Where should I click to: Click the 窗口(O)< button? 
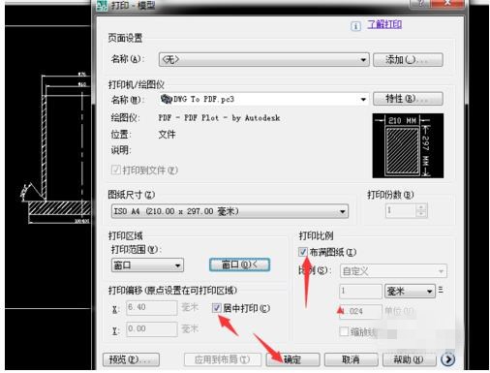pyautogui.click(x=239, y=264)
